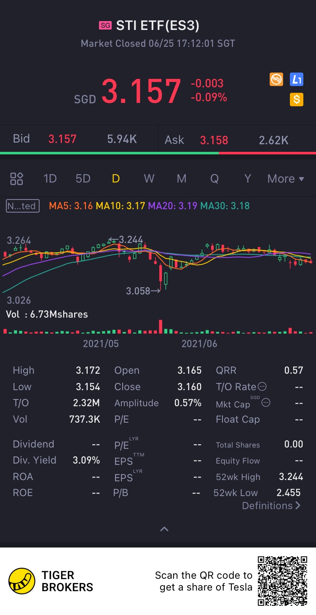Open the N...ted adjustment selector
The width and height of the screenshot is (316, 615).
tap(23, 206)
